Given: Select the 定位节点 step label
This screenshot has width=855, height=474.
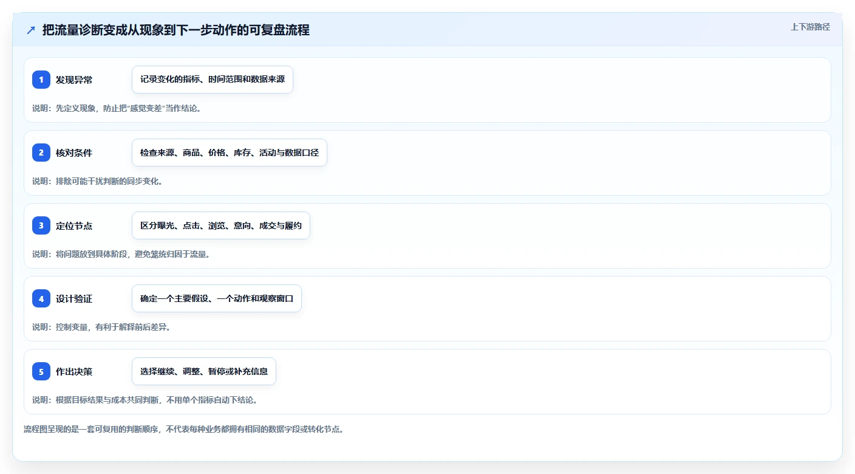Looking at the screenshot, I should 74,225.
